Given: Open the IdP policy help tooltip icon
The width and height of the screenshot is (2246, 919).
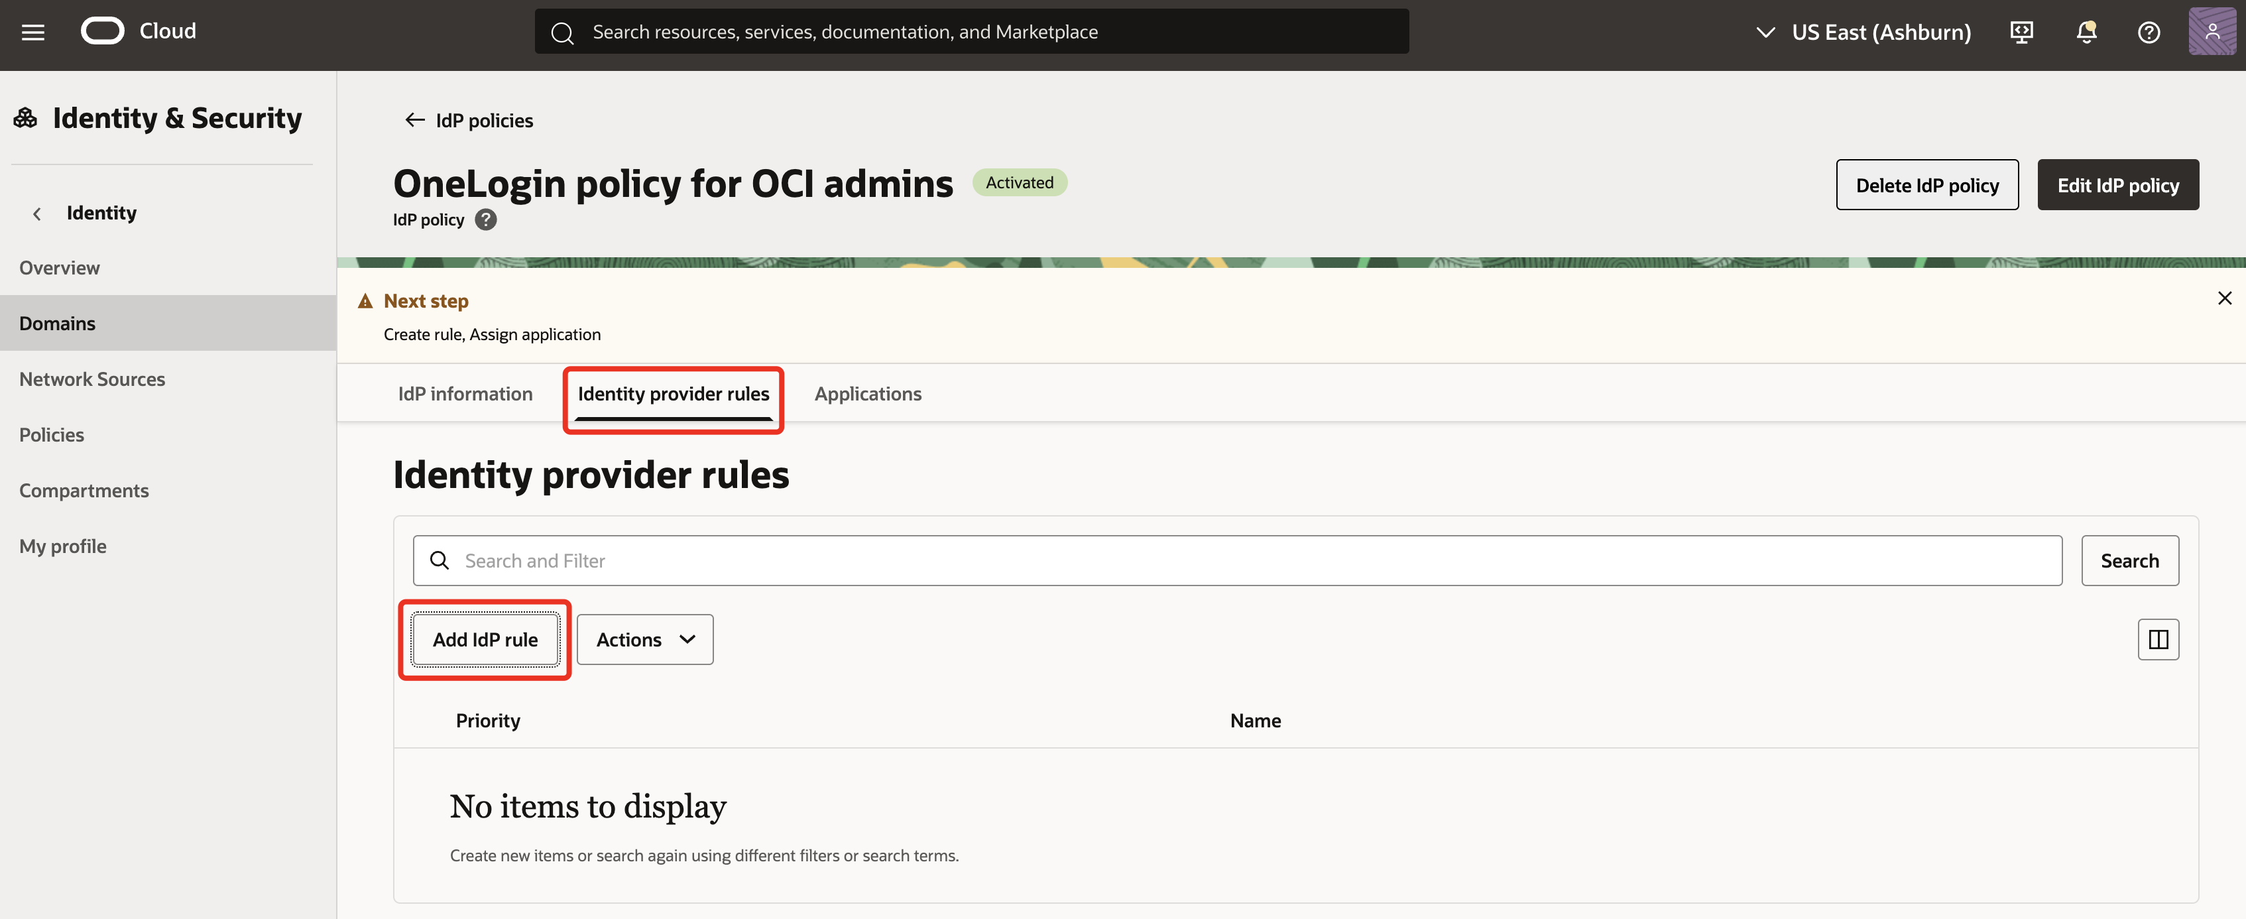Looking at the screenshot, I should pos(486,219).
